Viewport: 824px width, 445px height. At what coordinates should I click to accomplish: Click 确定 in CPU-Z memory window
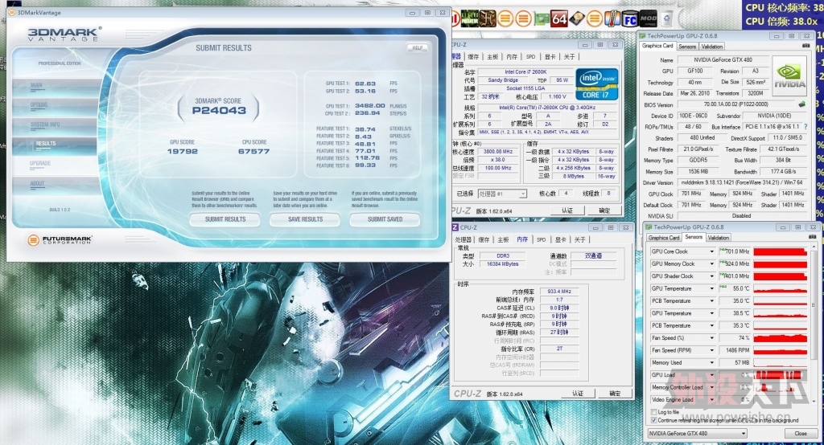pos(615,394)
